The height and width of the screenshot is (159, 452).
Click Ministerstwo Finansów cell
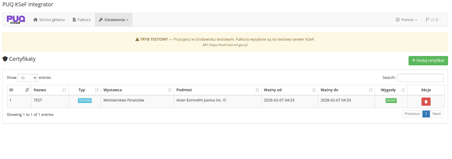(x=137, y=101)
